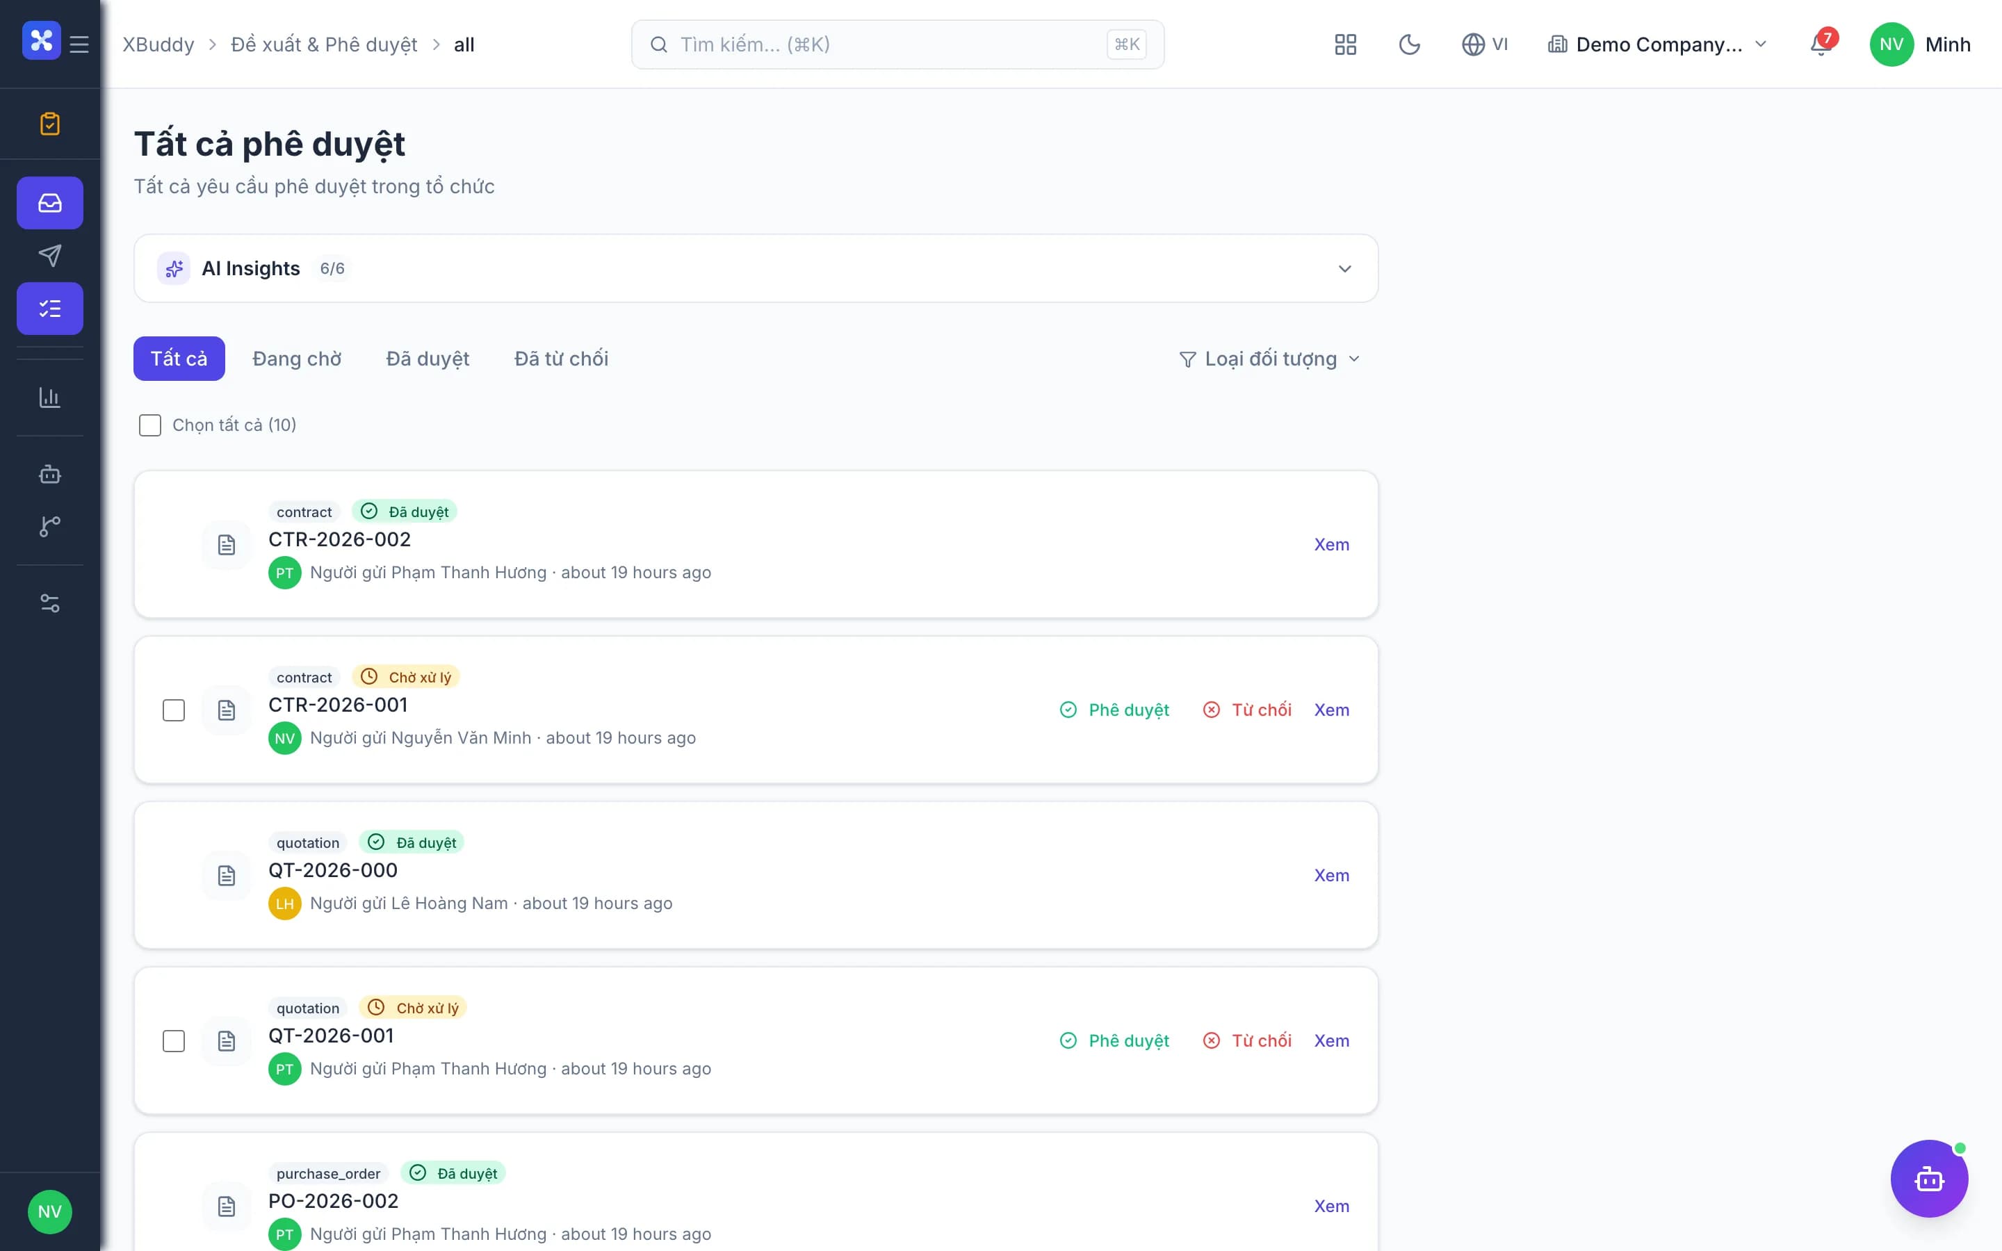The image size is (2002, 1251).
Task: Go to XBuddy breadcrumb
Action: [x=158, y=44]
